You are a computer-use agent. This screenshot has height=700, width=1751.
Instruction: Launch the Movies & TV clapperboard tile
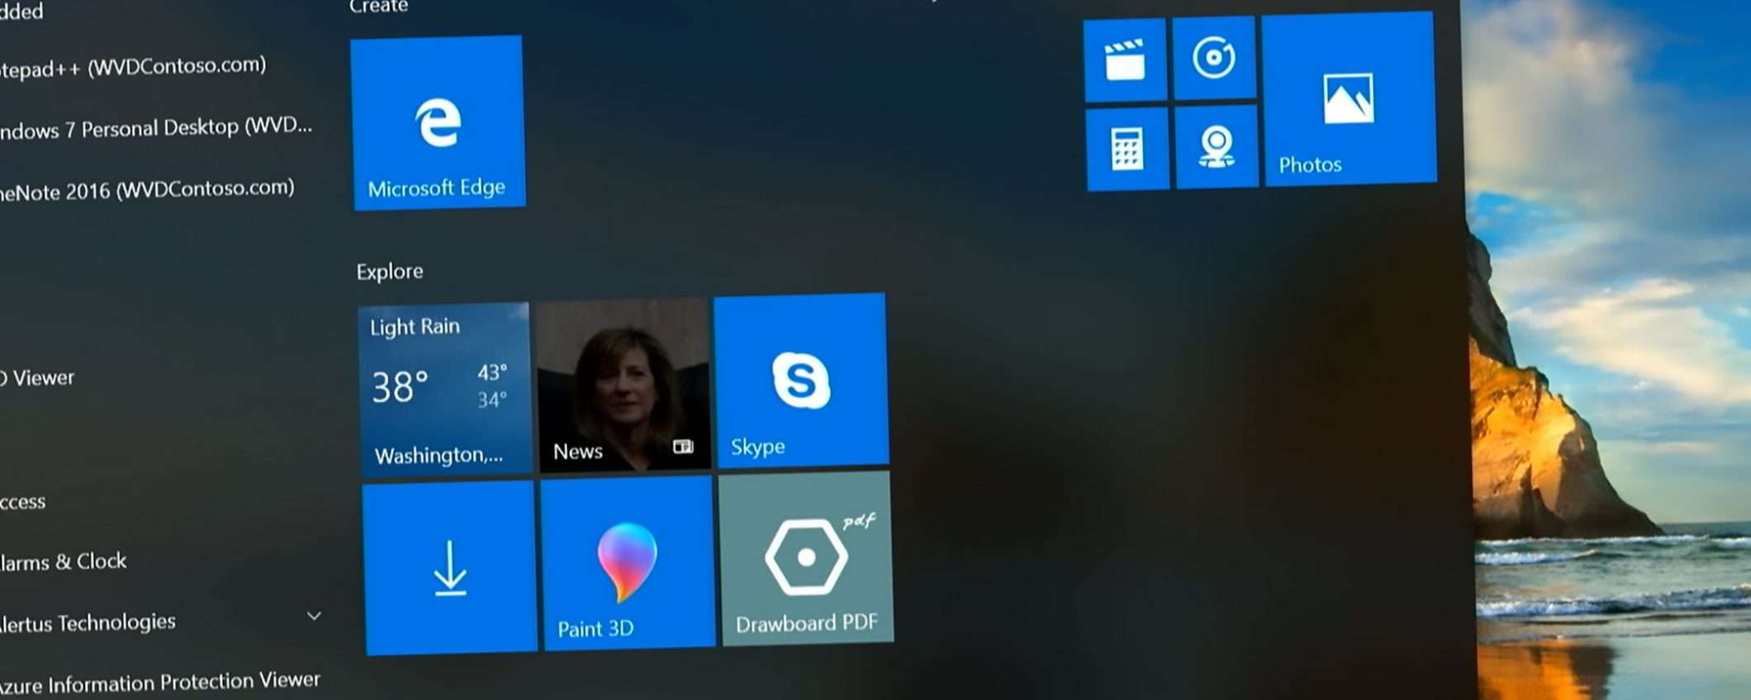click(1125, 59)
